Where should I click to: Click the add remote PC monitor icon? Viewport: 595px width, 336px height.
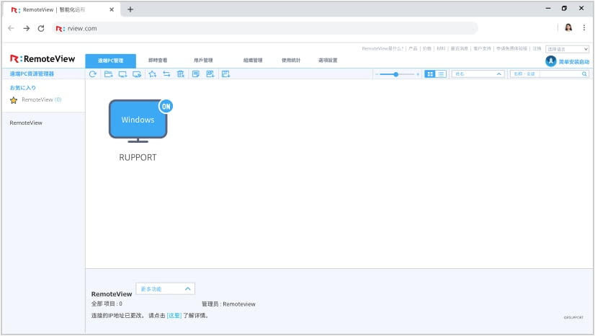pos(122,74)
